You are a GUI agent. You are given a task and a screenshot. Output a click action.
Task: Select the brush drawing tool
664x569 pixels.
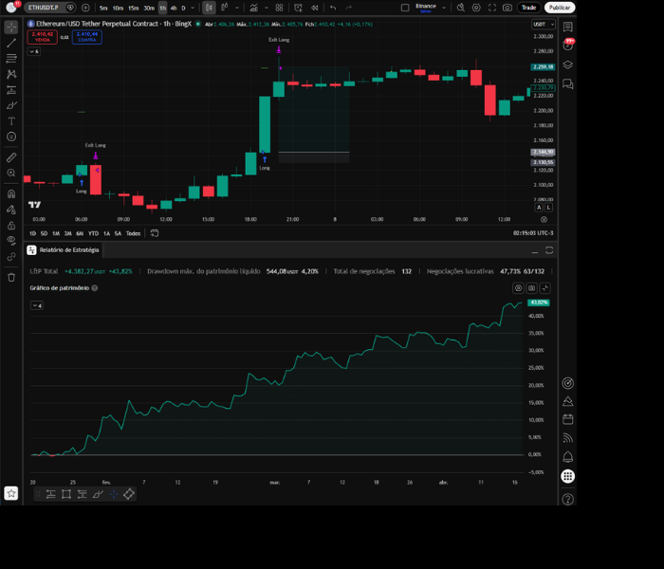[x=11, y=105]
